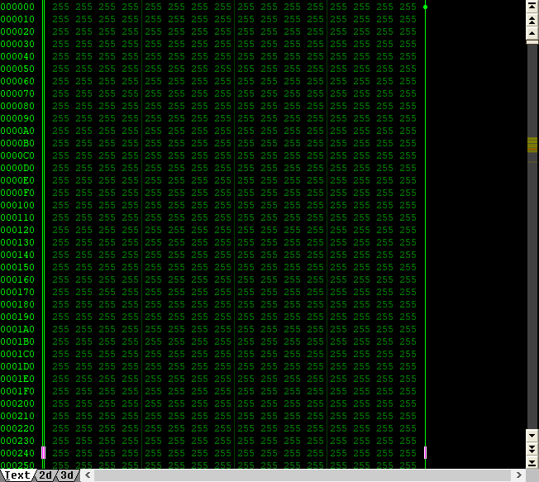This screenshot has height=482, width=539.
Task: Switch to the 2d view tab
Action: click(x=45, y=475)
